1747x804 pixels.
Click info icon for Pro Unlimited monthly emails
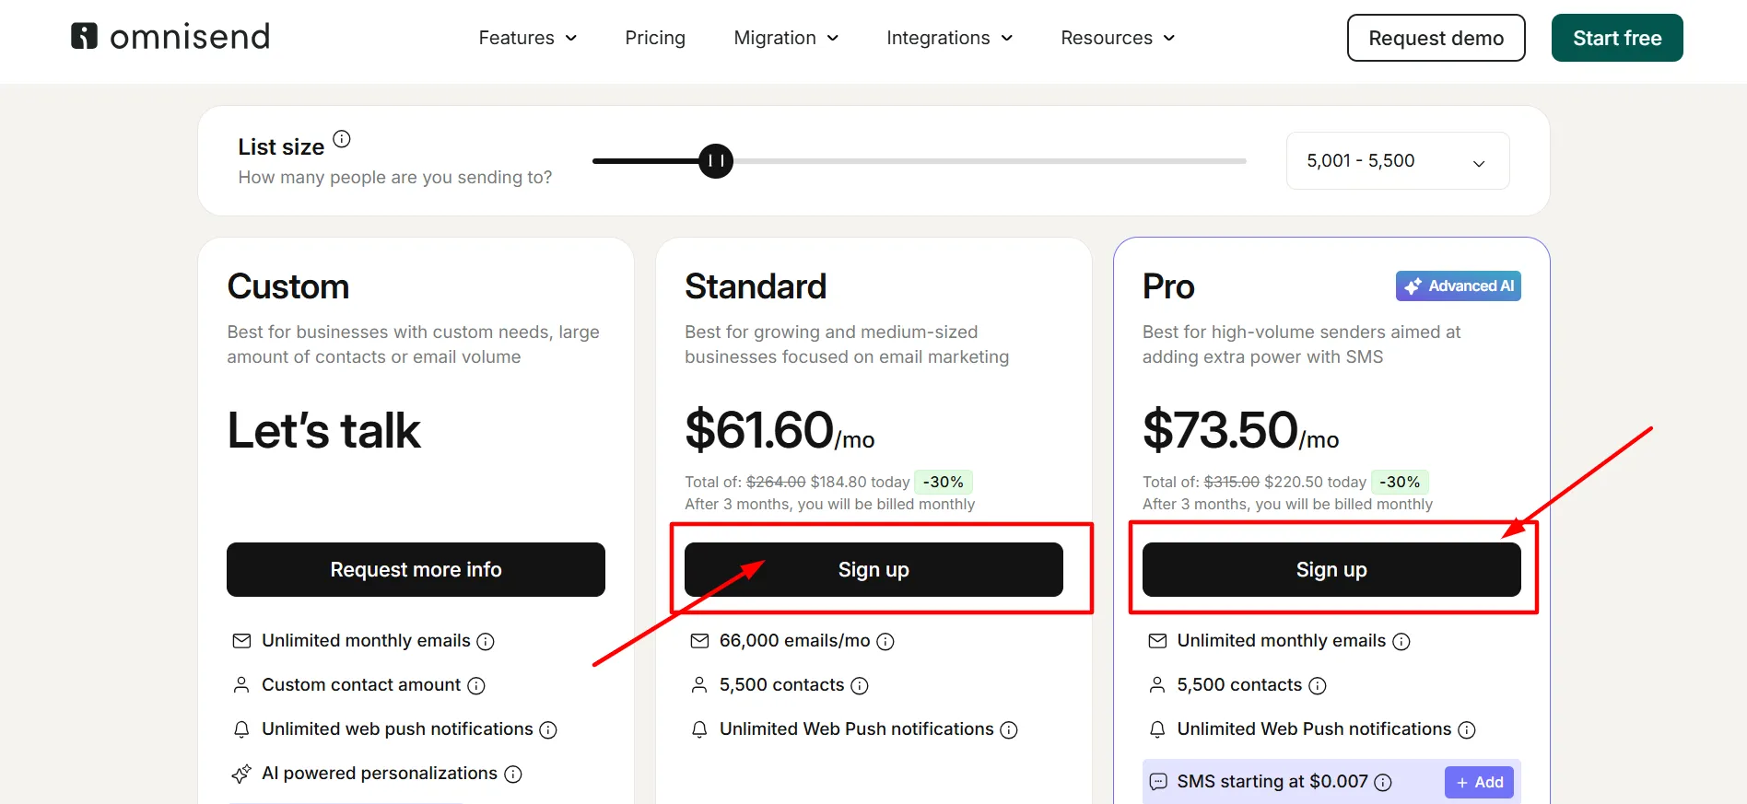(x=1401, y=641)
